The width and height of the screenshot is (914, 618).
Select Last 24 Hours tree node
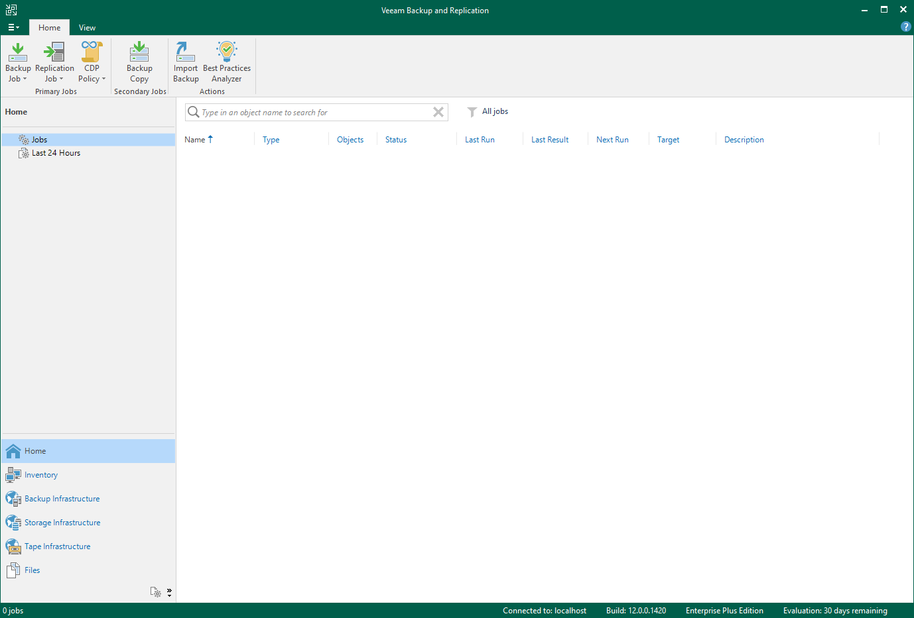coord(56,153)
